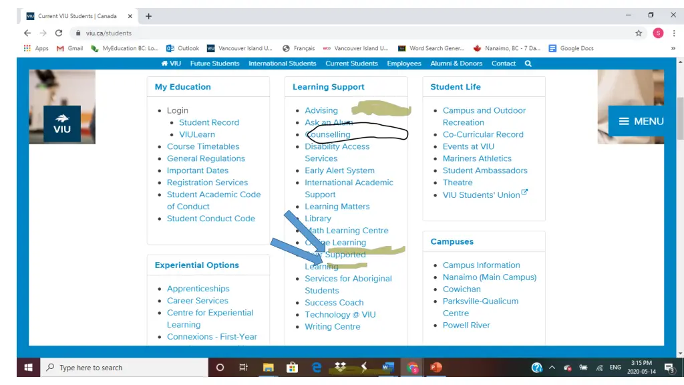Open the Learning Matters link
684x385 pixels.
click(x=337, y=207)
